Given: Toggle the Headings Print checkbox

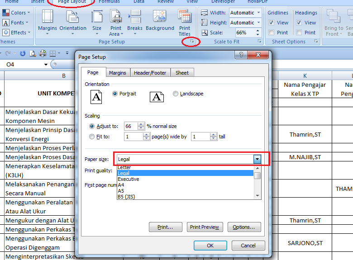Looking at the screenshot, I should [299, 33].
